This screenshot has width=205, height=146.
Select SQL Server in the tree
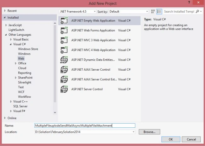click(20, 106)
